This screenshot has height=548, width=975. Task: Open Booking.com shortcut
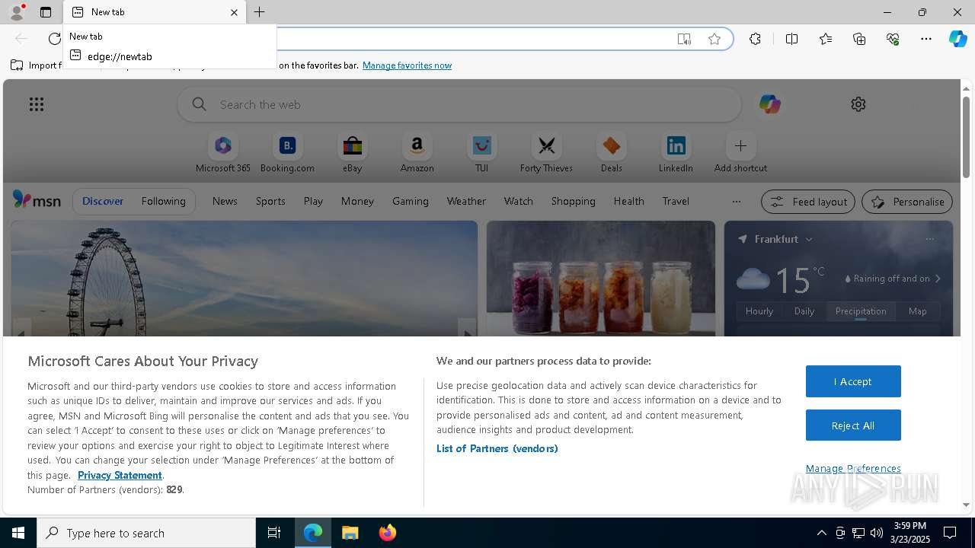click(287, 153)
